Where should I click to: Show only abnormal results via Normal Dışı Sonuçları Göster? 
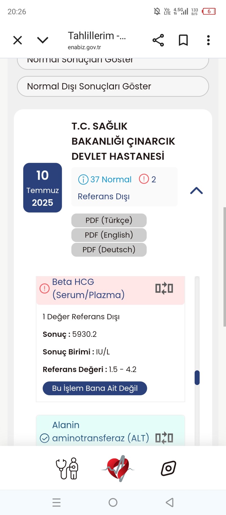(113, 86)
